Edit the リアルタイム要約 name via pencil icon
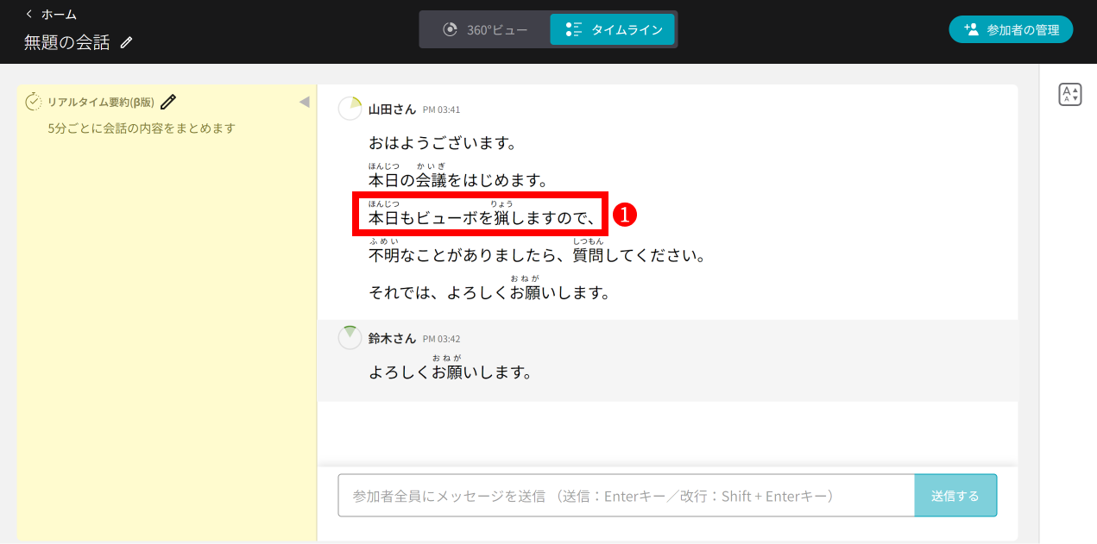Image resolution: width=1097 pixels, height=544 pixels. 169,101
